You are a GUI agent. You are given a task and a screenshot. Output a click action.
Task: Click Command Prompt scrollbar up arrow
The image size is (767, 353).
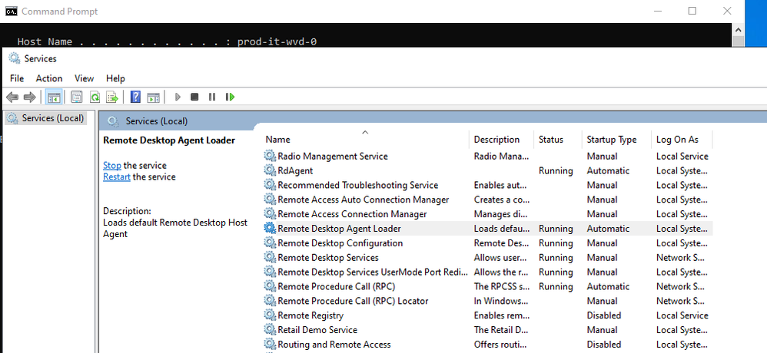[x=738, y=30]
